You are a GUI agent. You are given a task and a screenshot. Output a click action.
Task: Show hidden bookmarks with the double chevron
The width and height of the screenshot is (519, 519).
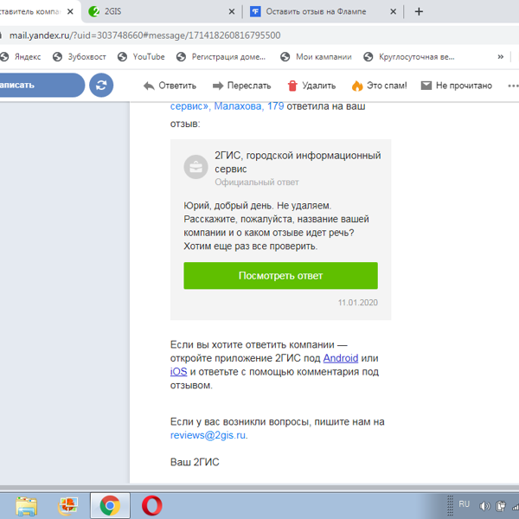click(501, 56)
